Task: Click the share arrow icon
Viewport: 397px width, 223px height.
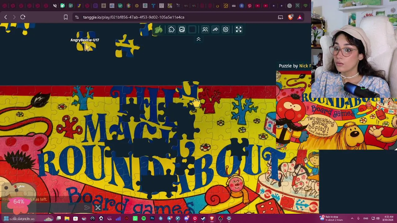Action: [x=215, y=29]
